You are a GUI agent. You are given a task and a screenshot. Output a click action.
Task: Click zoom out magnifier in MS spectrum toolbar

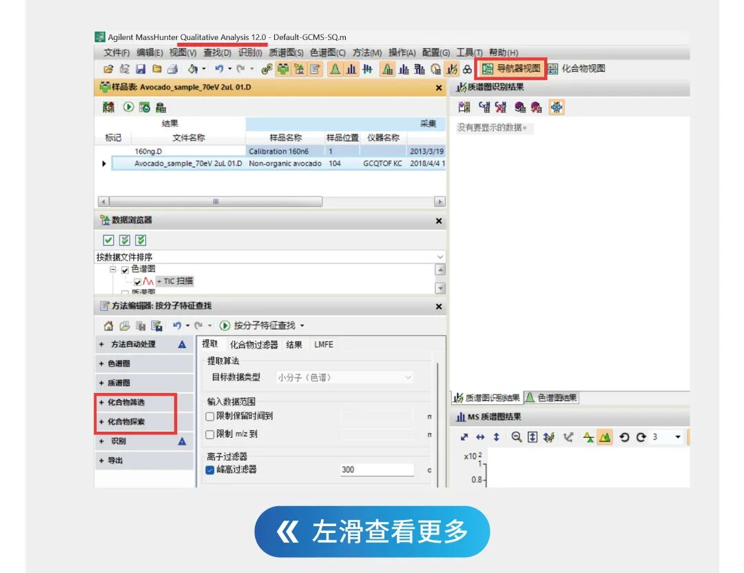[x=517, y=437]
